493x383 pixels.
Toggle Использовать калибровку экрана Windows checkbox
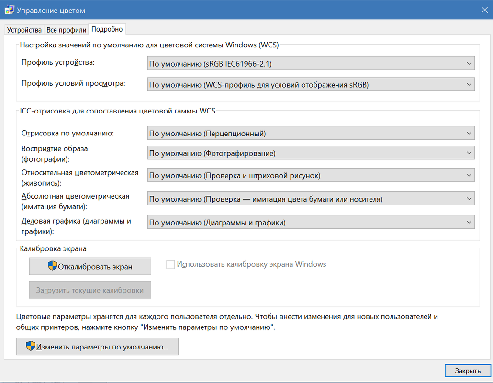(x=170, y=264)
